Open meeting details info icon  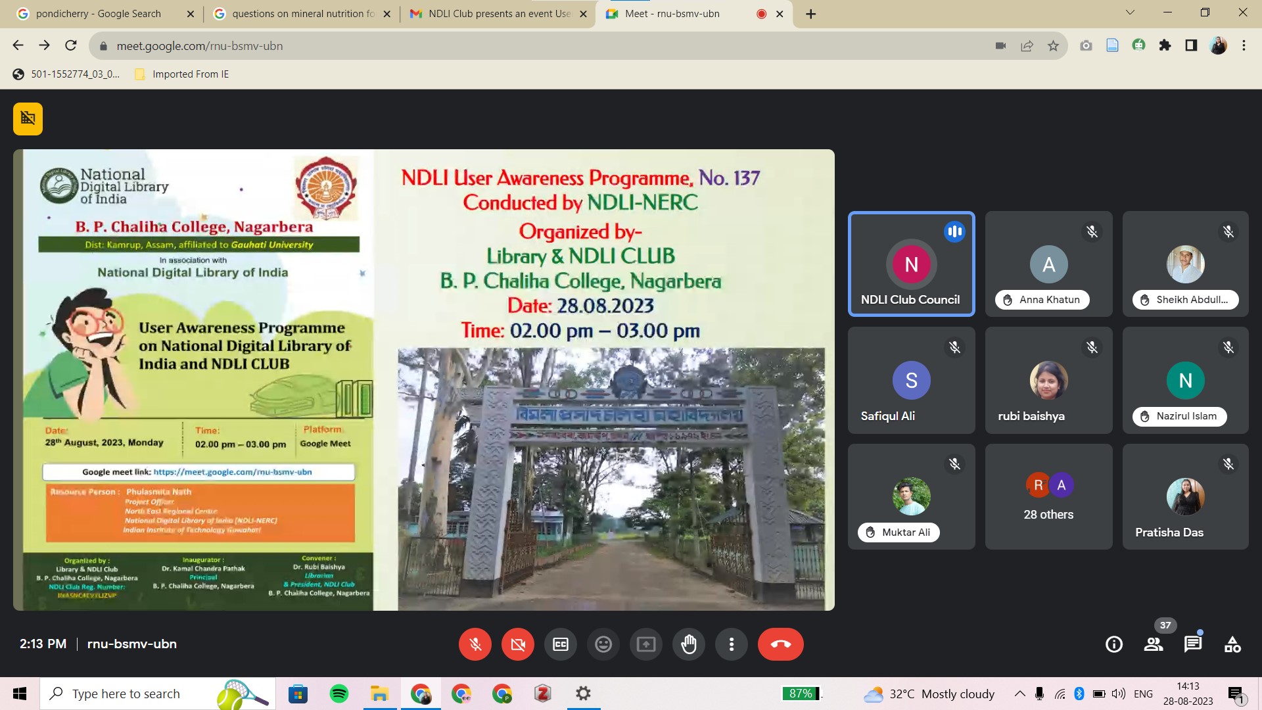1114,644
